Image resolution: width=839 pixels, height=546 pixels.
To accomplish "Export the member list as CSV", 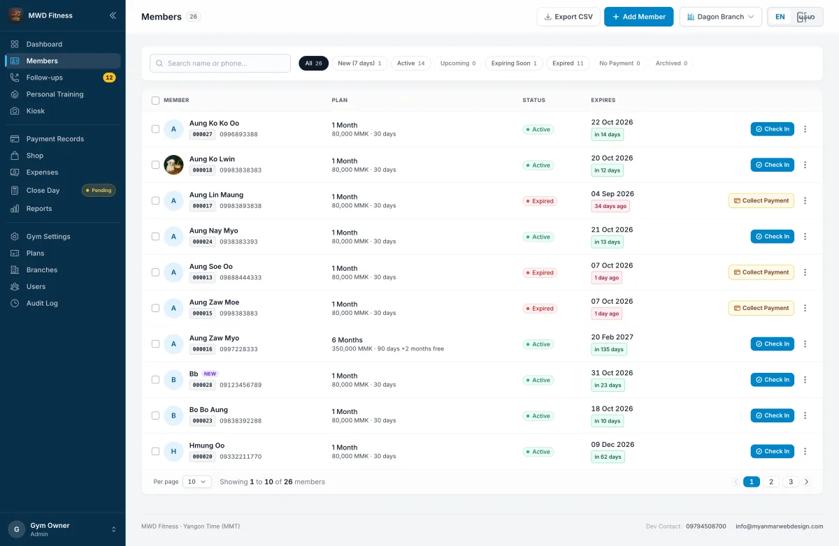I will (568, 17).
